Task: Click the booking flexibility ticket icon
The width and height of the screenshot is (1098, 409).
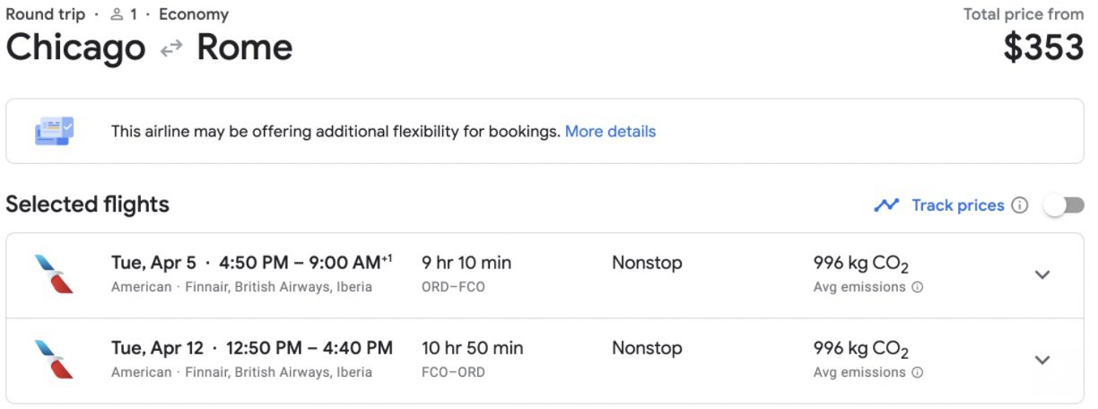Action: click(54, 131)
